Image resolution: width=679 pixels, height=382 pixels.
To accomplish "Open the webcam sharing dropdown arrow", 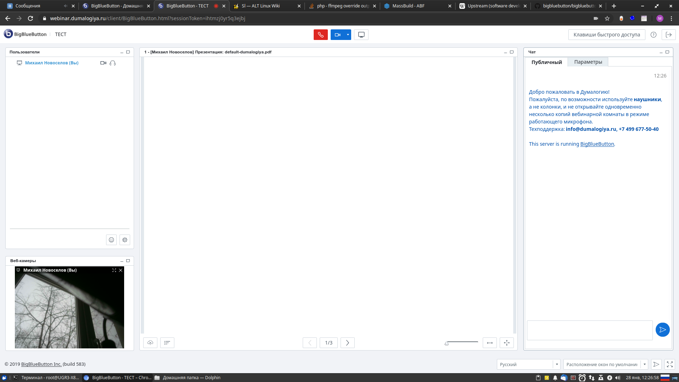I will tap(347, 35).
